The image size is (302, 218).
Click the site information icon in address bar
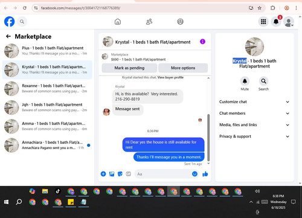coord(36,8)
